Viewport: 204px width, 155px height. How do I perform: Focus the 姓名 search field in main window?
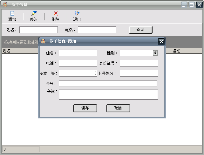point(38,30)
